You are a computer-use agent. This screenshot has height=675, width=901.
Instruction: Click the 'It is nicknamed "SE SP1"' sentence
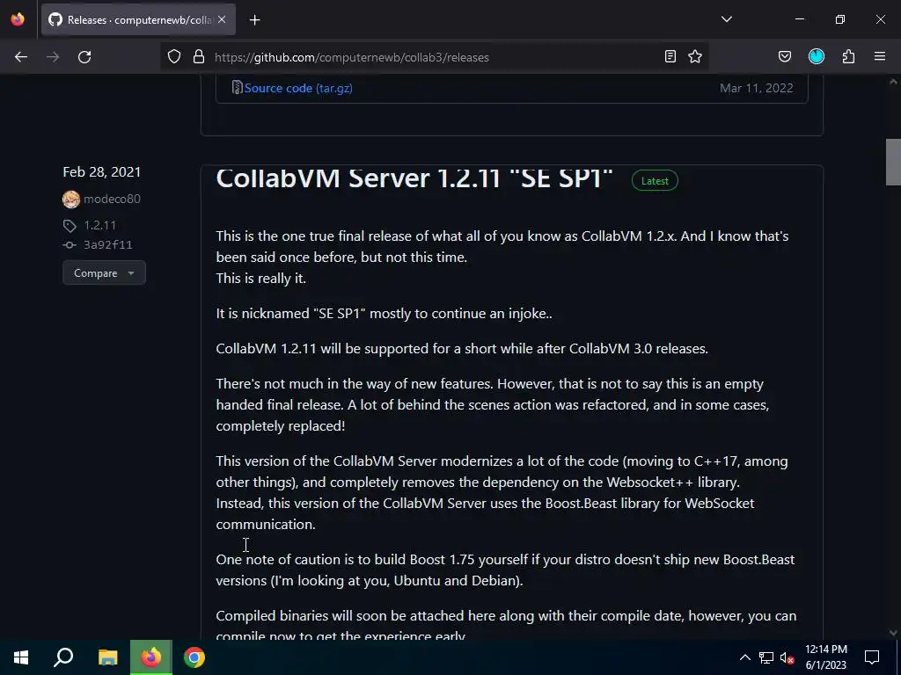pyautogui.click(x=384, y=314)
